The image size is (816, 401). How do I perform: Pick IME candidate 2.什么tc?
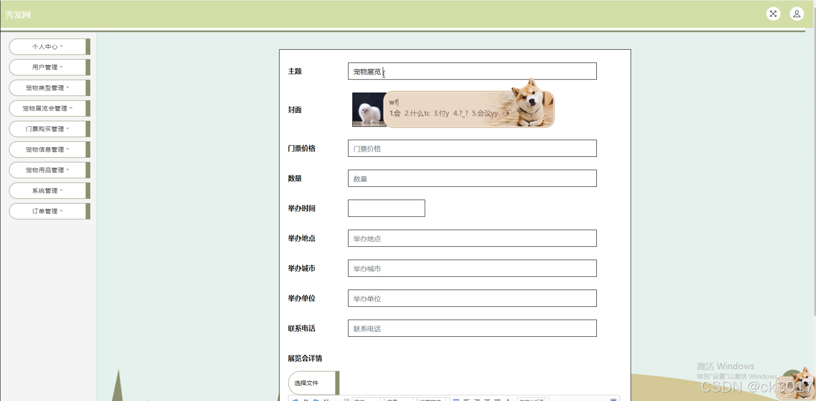(x=417, y=114)
